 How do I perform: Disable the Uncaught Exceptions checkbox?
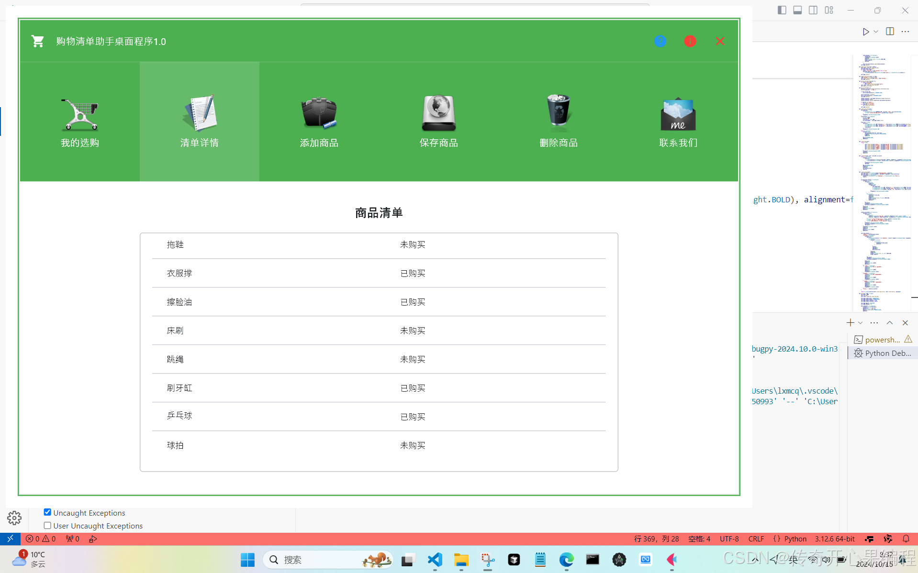click(x=47, y=512)
